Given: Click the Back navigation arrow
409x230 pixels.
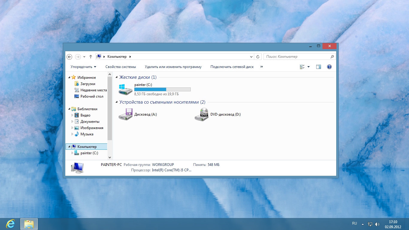Looking at the screenshot, I should pos(69,57).
